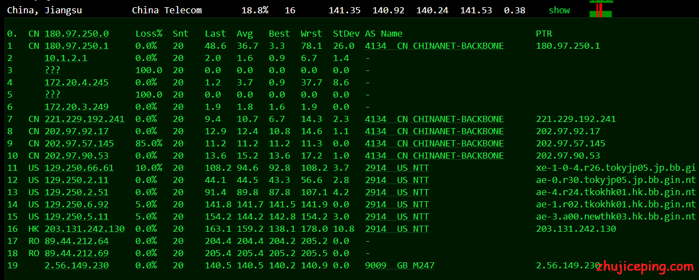Screen dimensions: 699x280
Task: Follow the 10.1.2.1 address link
Action: click(x=66, y=58)
